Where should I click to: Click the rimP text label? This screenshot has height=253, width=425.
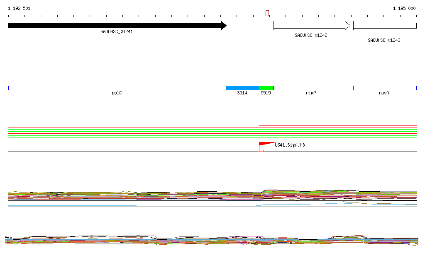point(311,93)
